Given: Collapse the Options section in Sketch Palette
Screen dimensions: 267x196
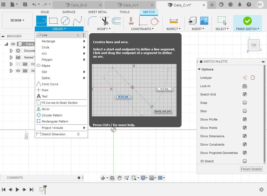Looking at the screenshot, I should (199, 69).
